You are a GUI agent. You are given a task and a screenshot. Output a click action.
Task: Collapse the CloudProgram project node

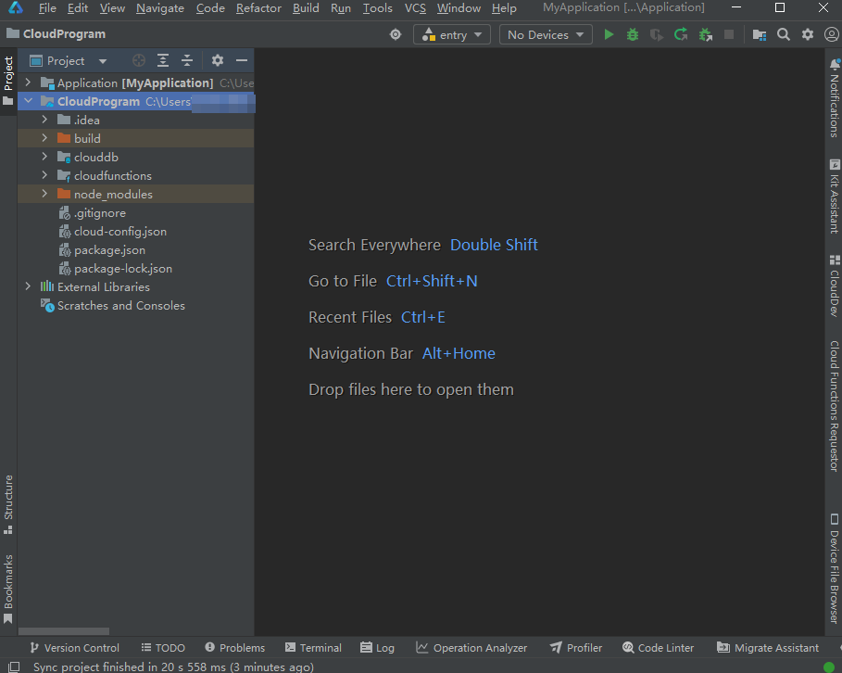coord(28,101)
